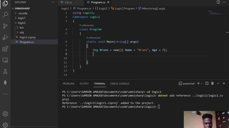Close the terminal panel

coord(224,83)
